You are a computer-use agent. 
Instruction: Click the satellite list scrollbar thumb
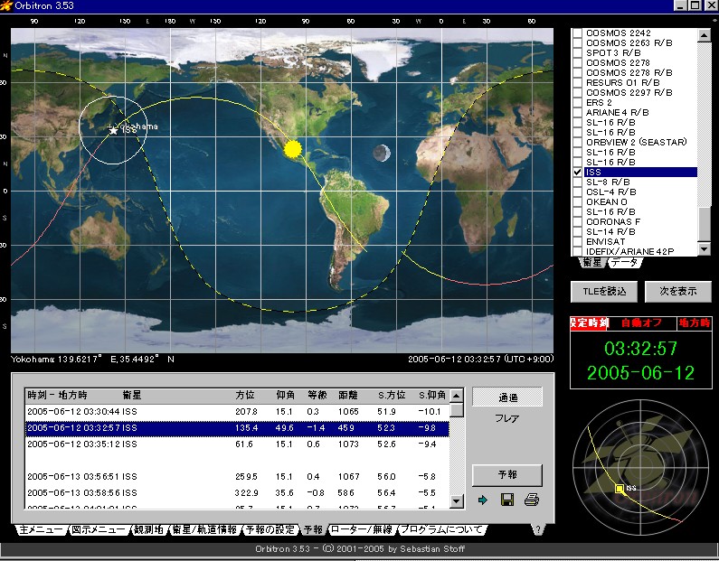pos(704,223)
